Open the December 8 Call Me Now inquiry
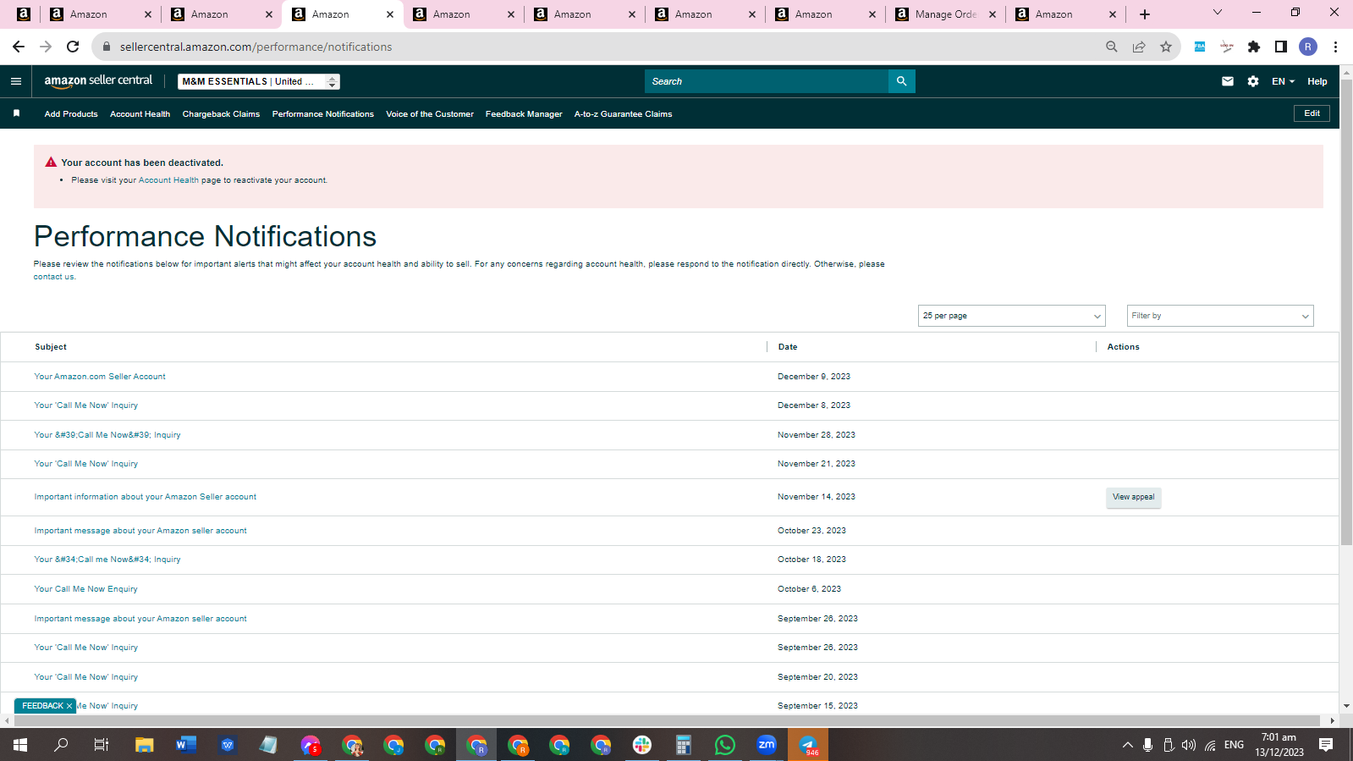Viewport: 1353px width, 761px height. click(85, 405)
